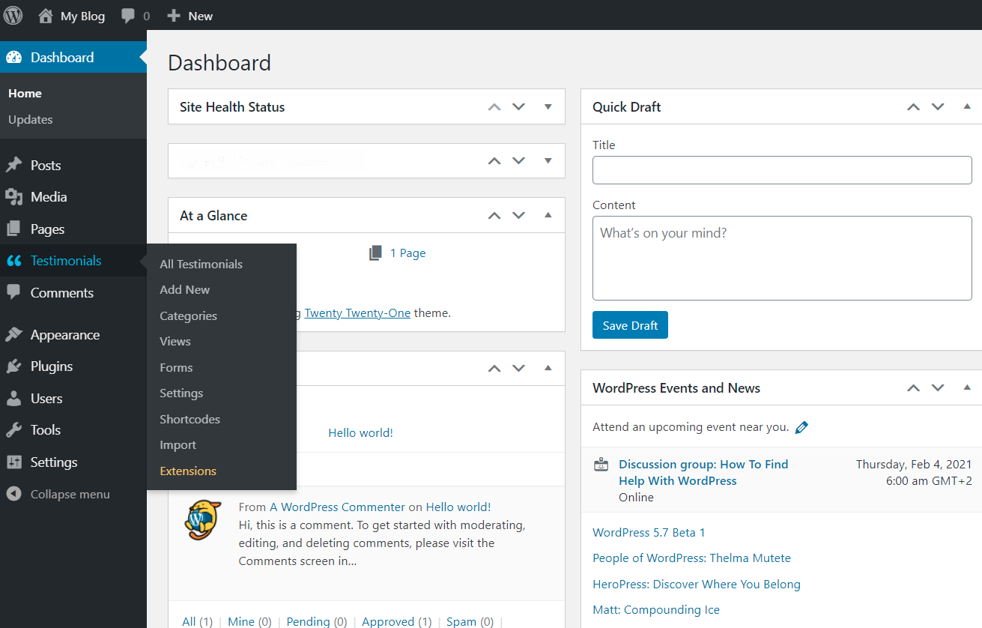Image resolution: width=982 pixels, height=628 pixels.
Task: Filter comments by Approved
Action: [x=389, y=622]
